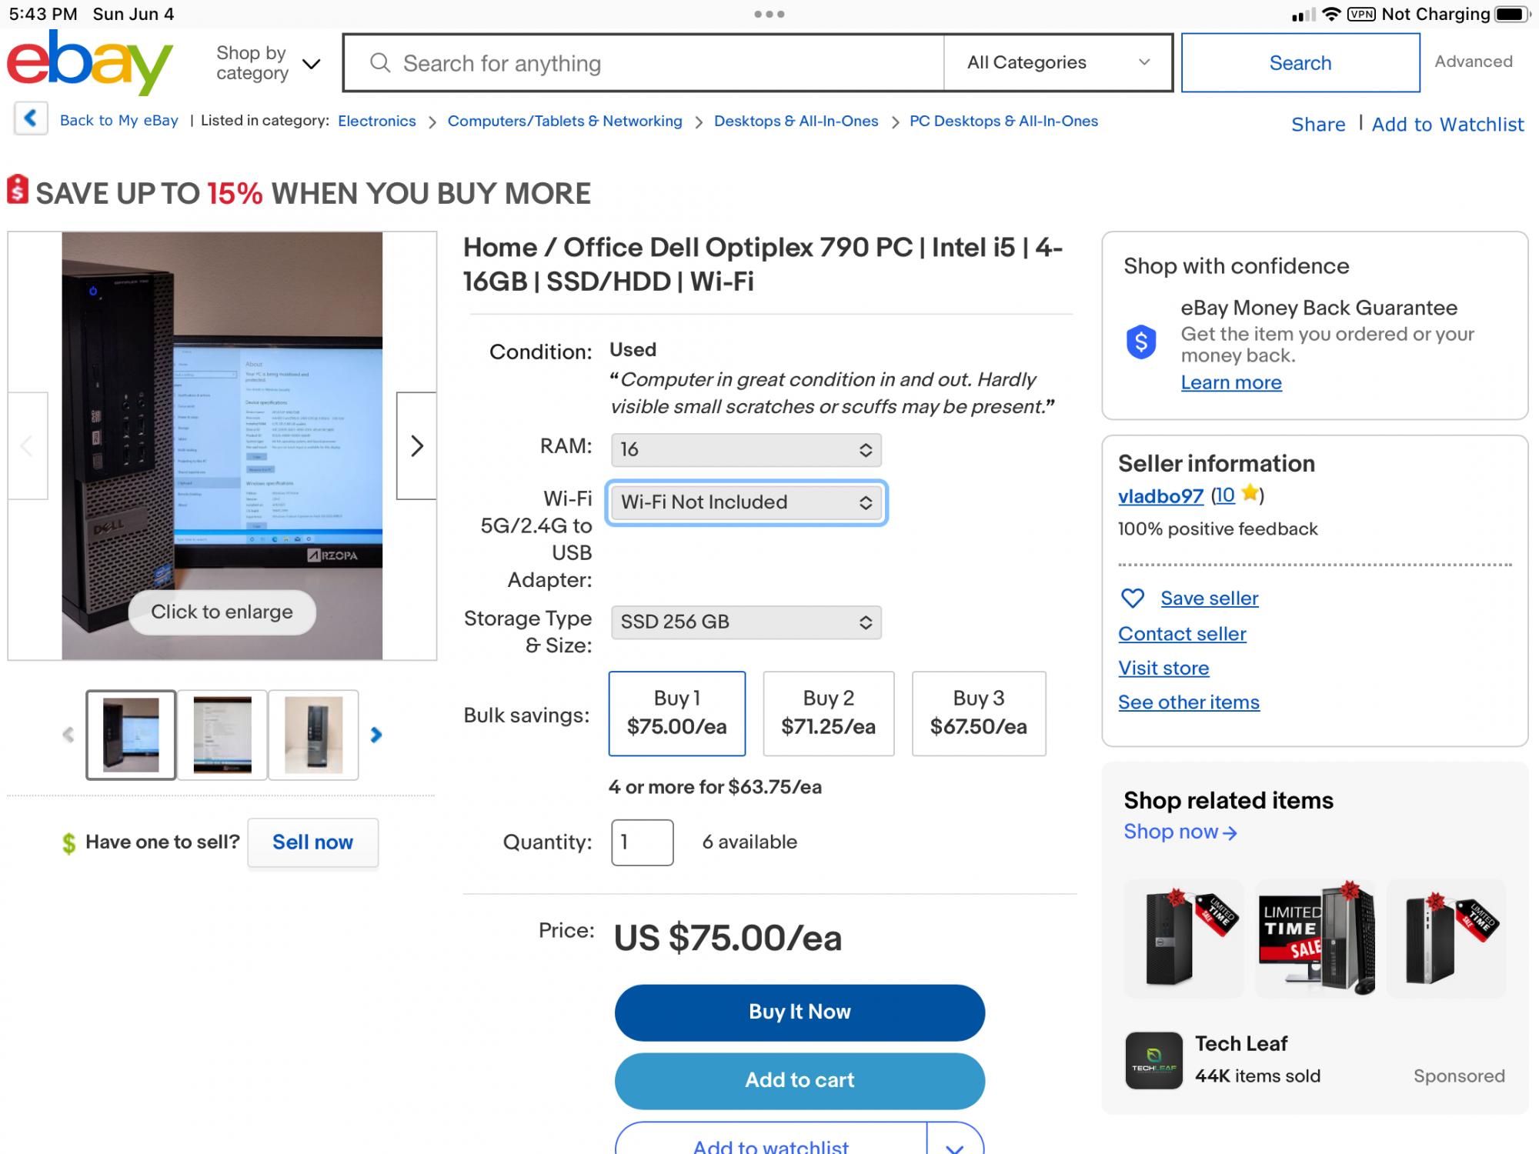Go to Electronics breadcrumb category
This screenshot has width=1539, height=1154.
tap(376, 121)
